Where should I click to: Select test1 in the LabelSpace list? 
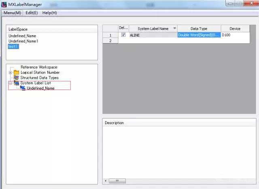[13, 47]
